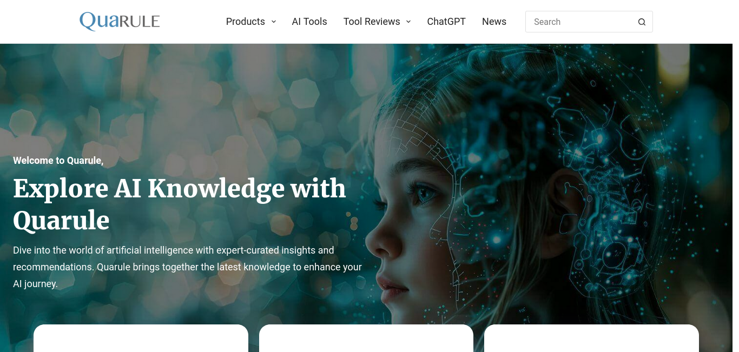Click the 'Explore AI Knowledge with Quarule' heading
739x352 pixels.
(x=180, y=204)
